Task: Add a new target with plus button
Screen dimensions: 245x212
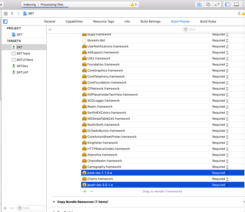Action: (5, 208)
